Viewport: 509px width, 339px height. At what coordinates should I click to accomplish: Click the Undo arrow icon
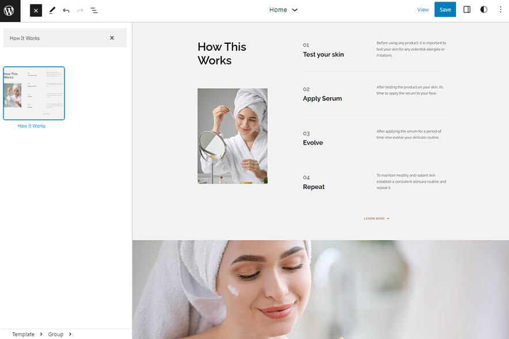tap(66, 10)
